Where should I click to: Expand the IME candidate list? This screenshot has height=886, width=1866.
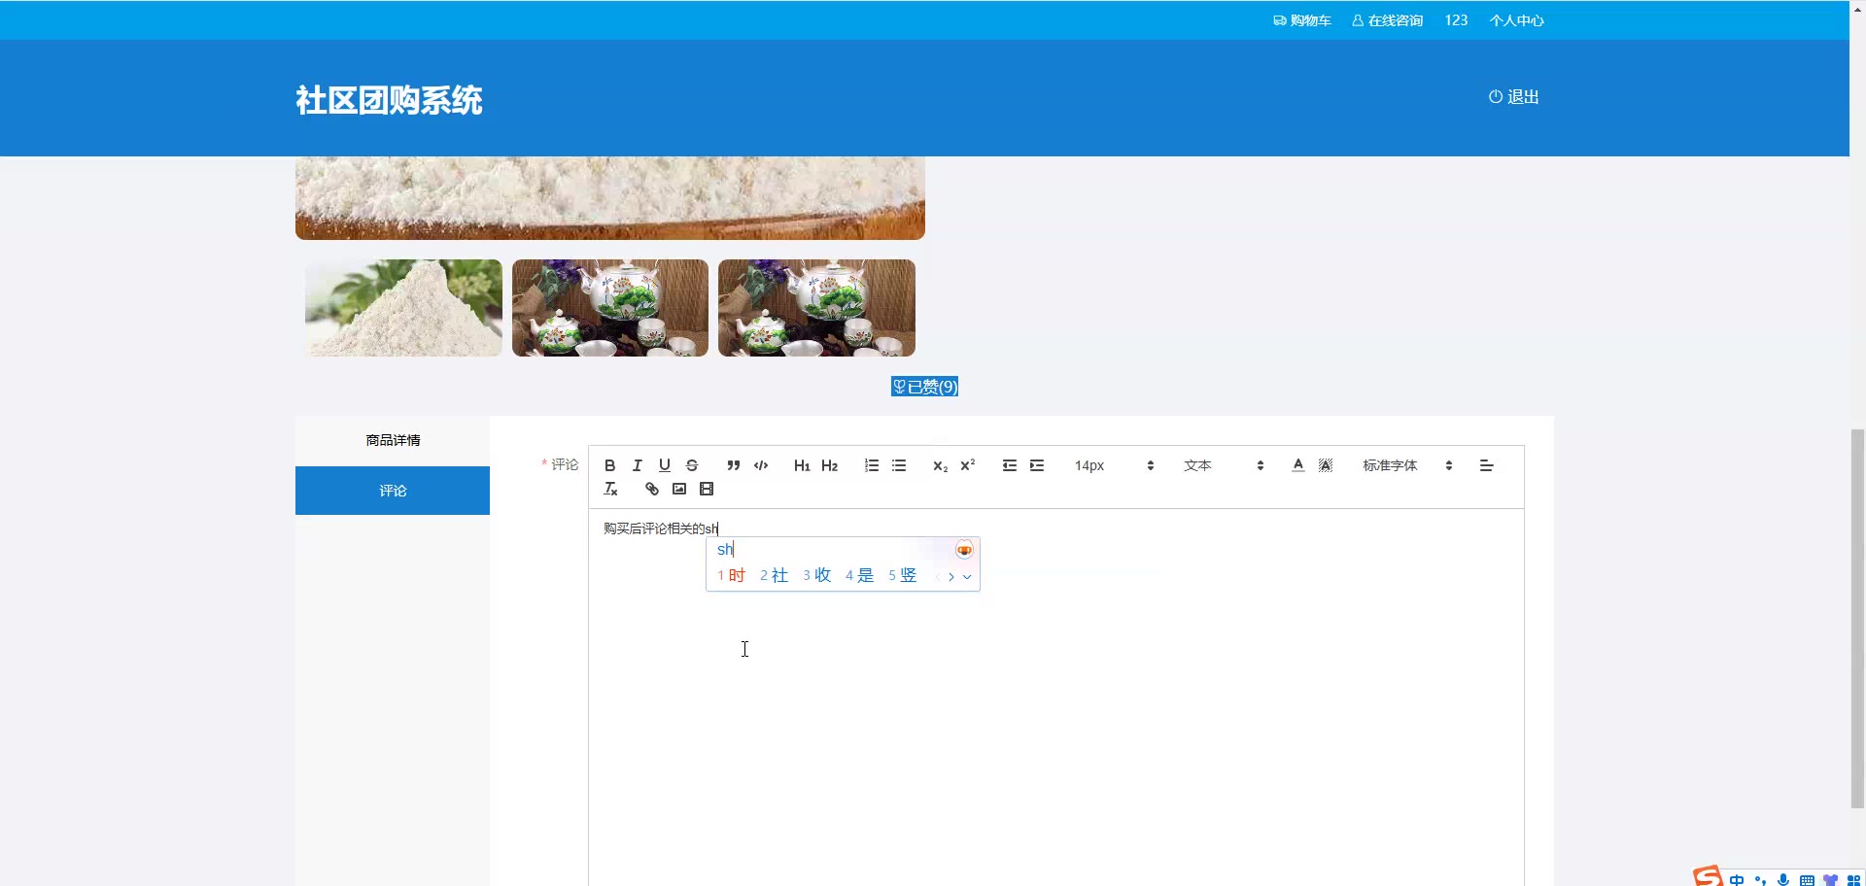967,577
